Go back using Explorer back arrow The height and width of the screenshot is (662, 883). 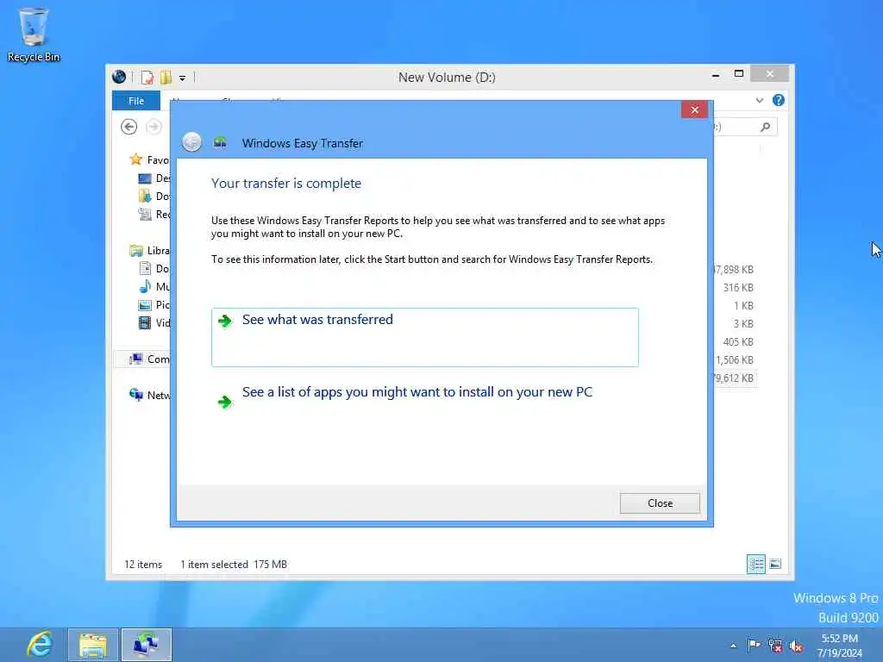pos(129,127)
